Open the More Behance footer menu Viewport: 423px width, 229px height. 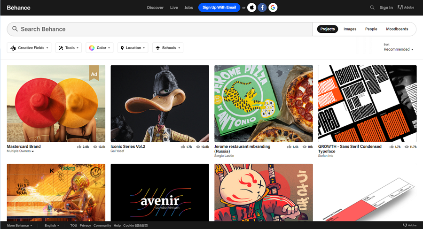[x=19, y=226]
